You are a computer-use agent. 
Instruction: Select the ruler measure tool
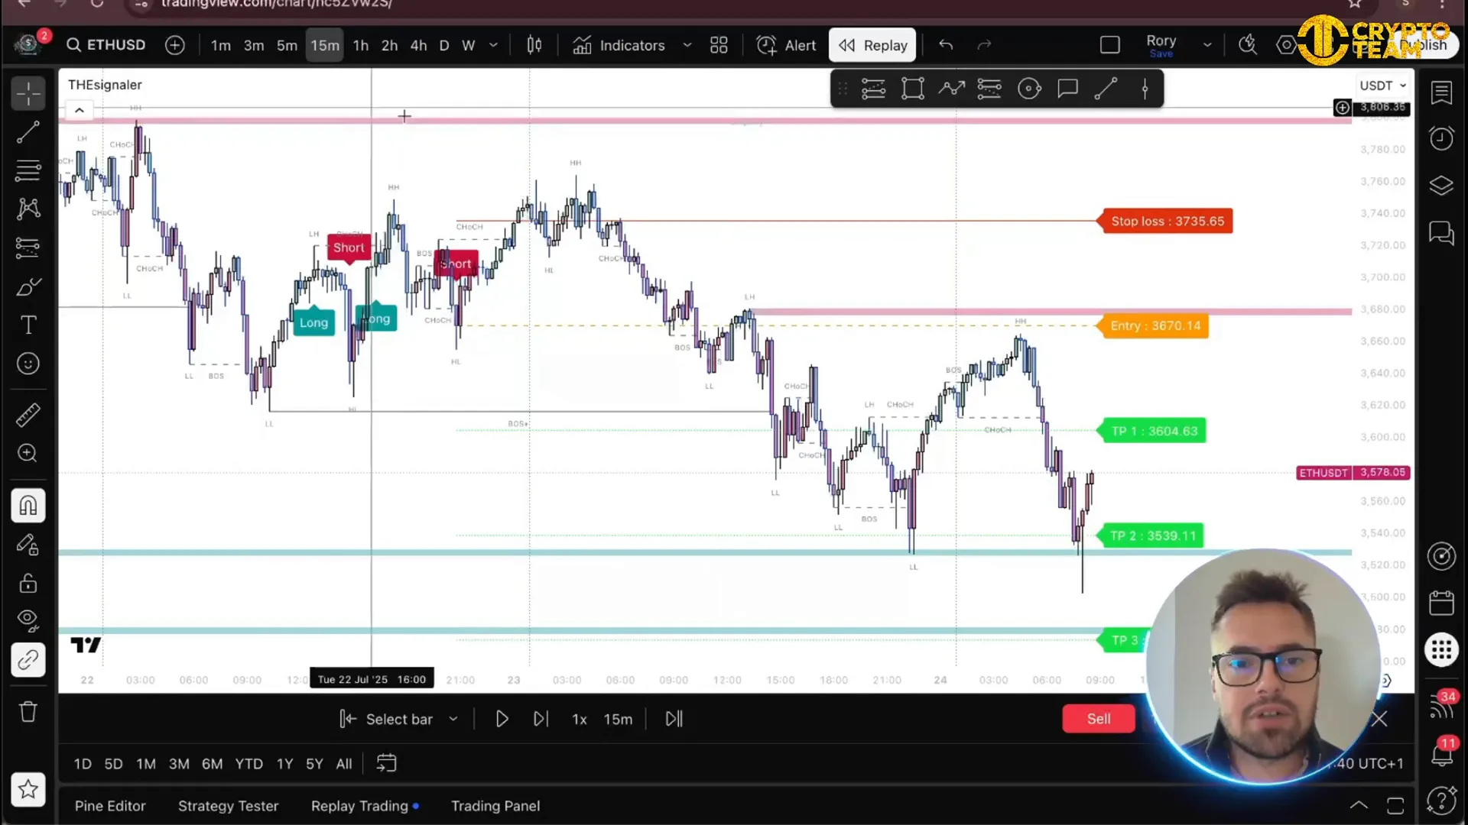point(28,415)
